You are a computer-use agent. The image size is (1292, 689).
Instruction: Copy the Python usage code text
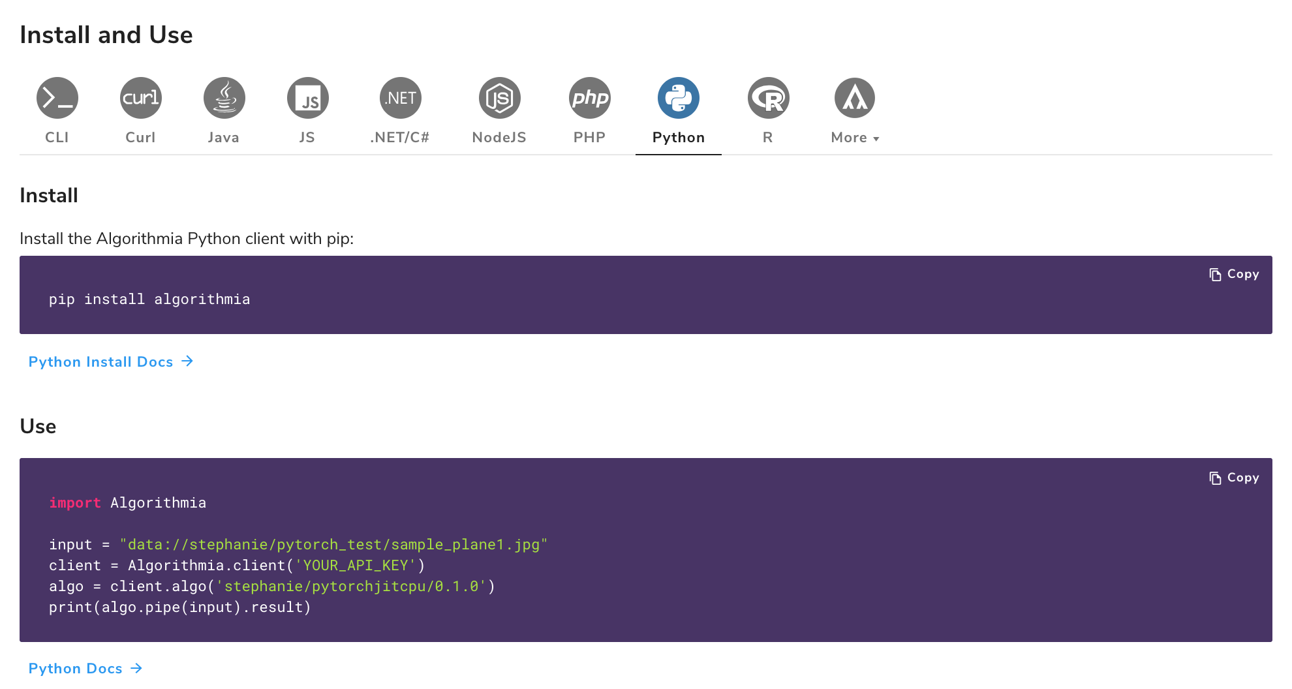[1234, 478]
